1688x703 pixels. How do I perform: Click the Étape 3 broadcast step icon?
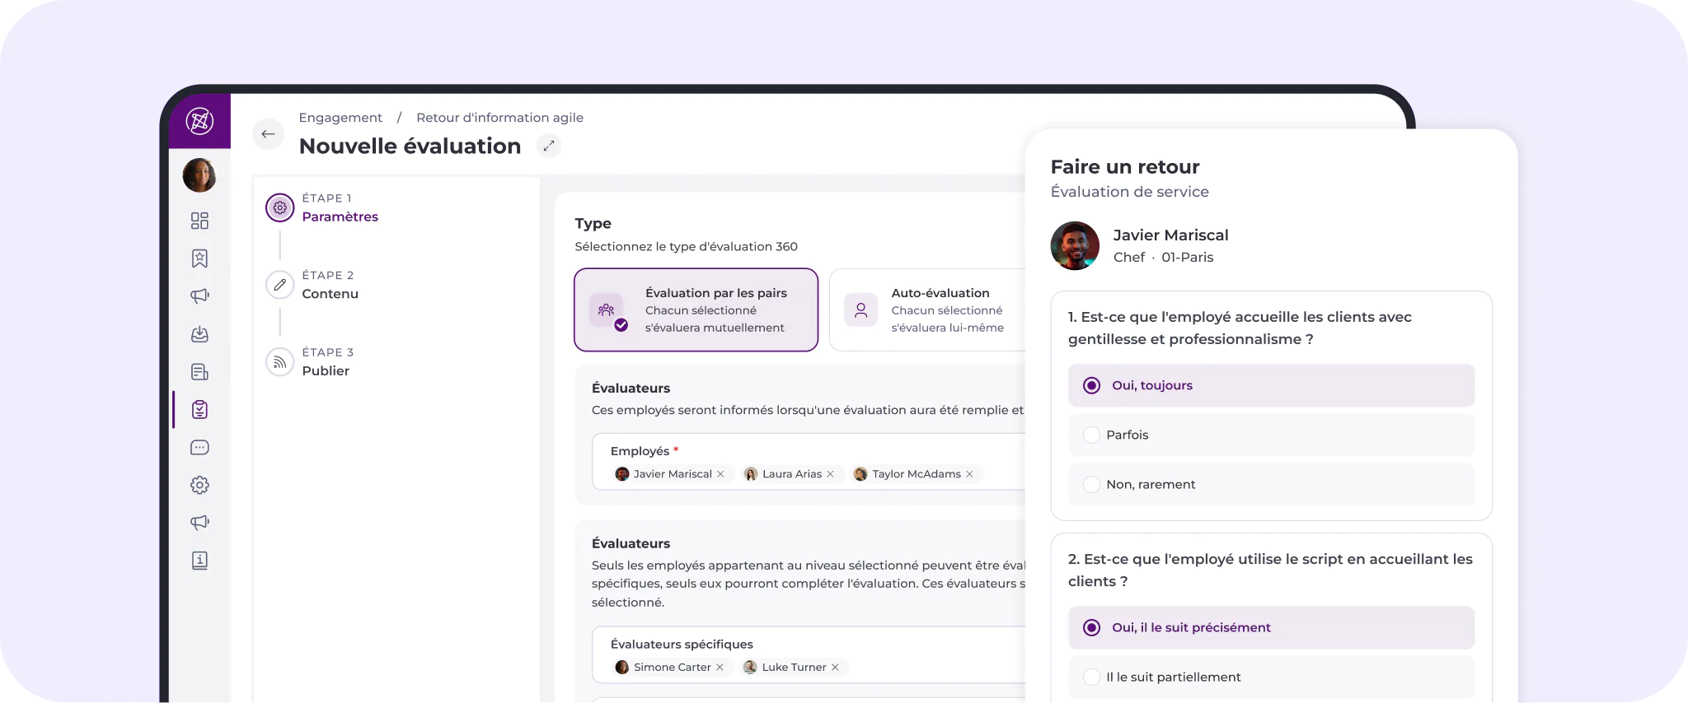click(280, 361)
